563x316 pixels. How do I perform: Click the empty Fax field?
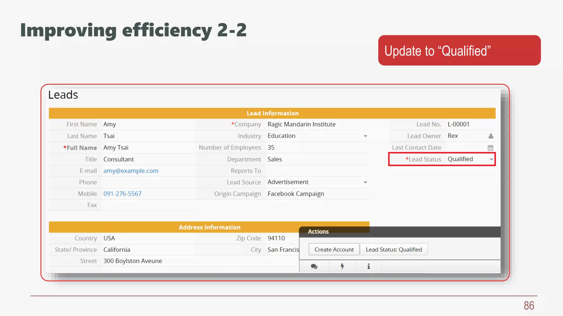(x=149, y=205)
